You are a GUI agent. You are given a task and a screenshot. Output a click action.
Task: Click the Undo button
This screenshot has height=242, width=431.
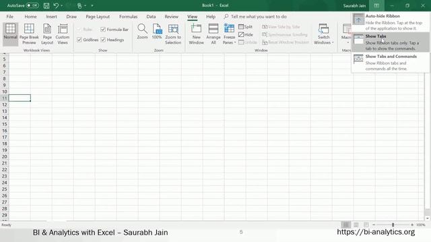[x=56, y=5]
